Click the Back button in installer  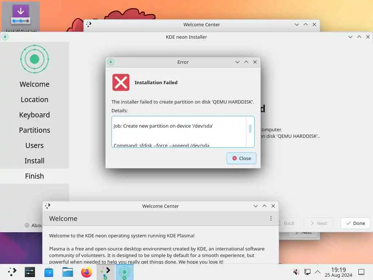(x=289, y=223)
